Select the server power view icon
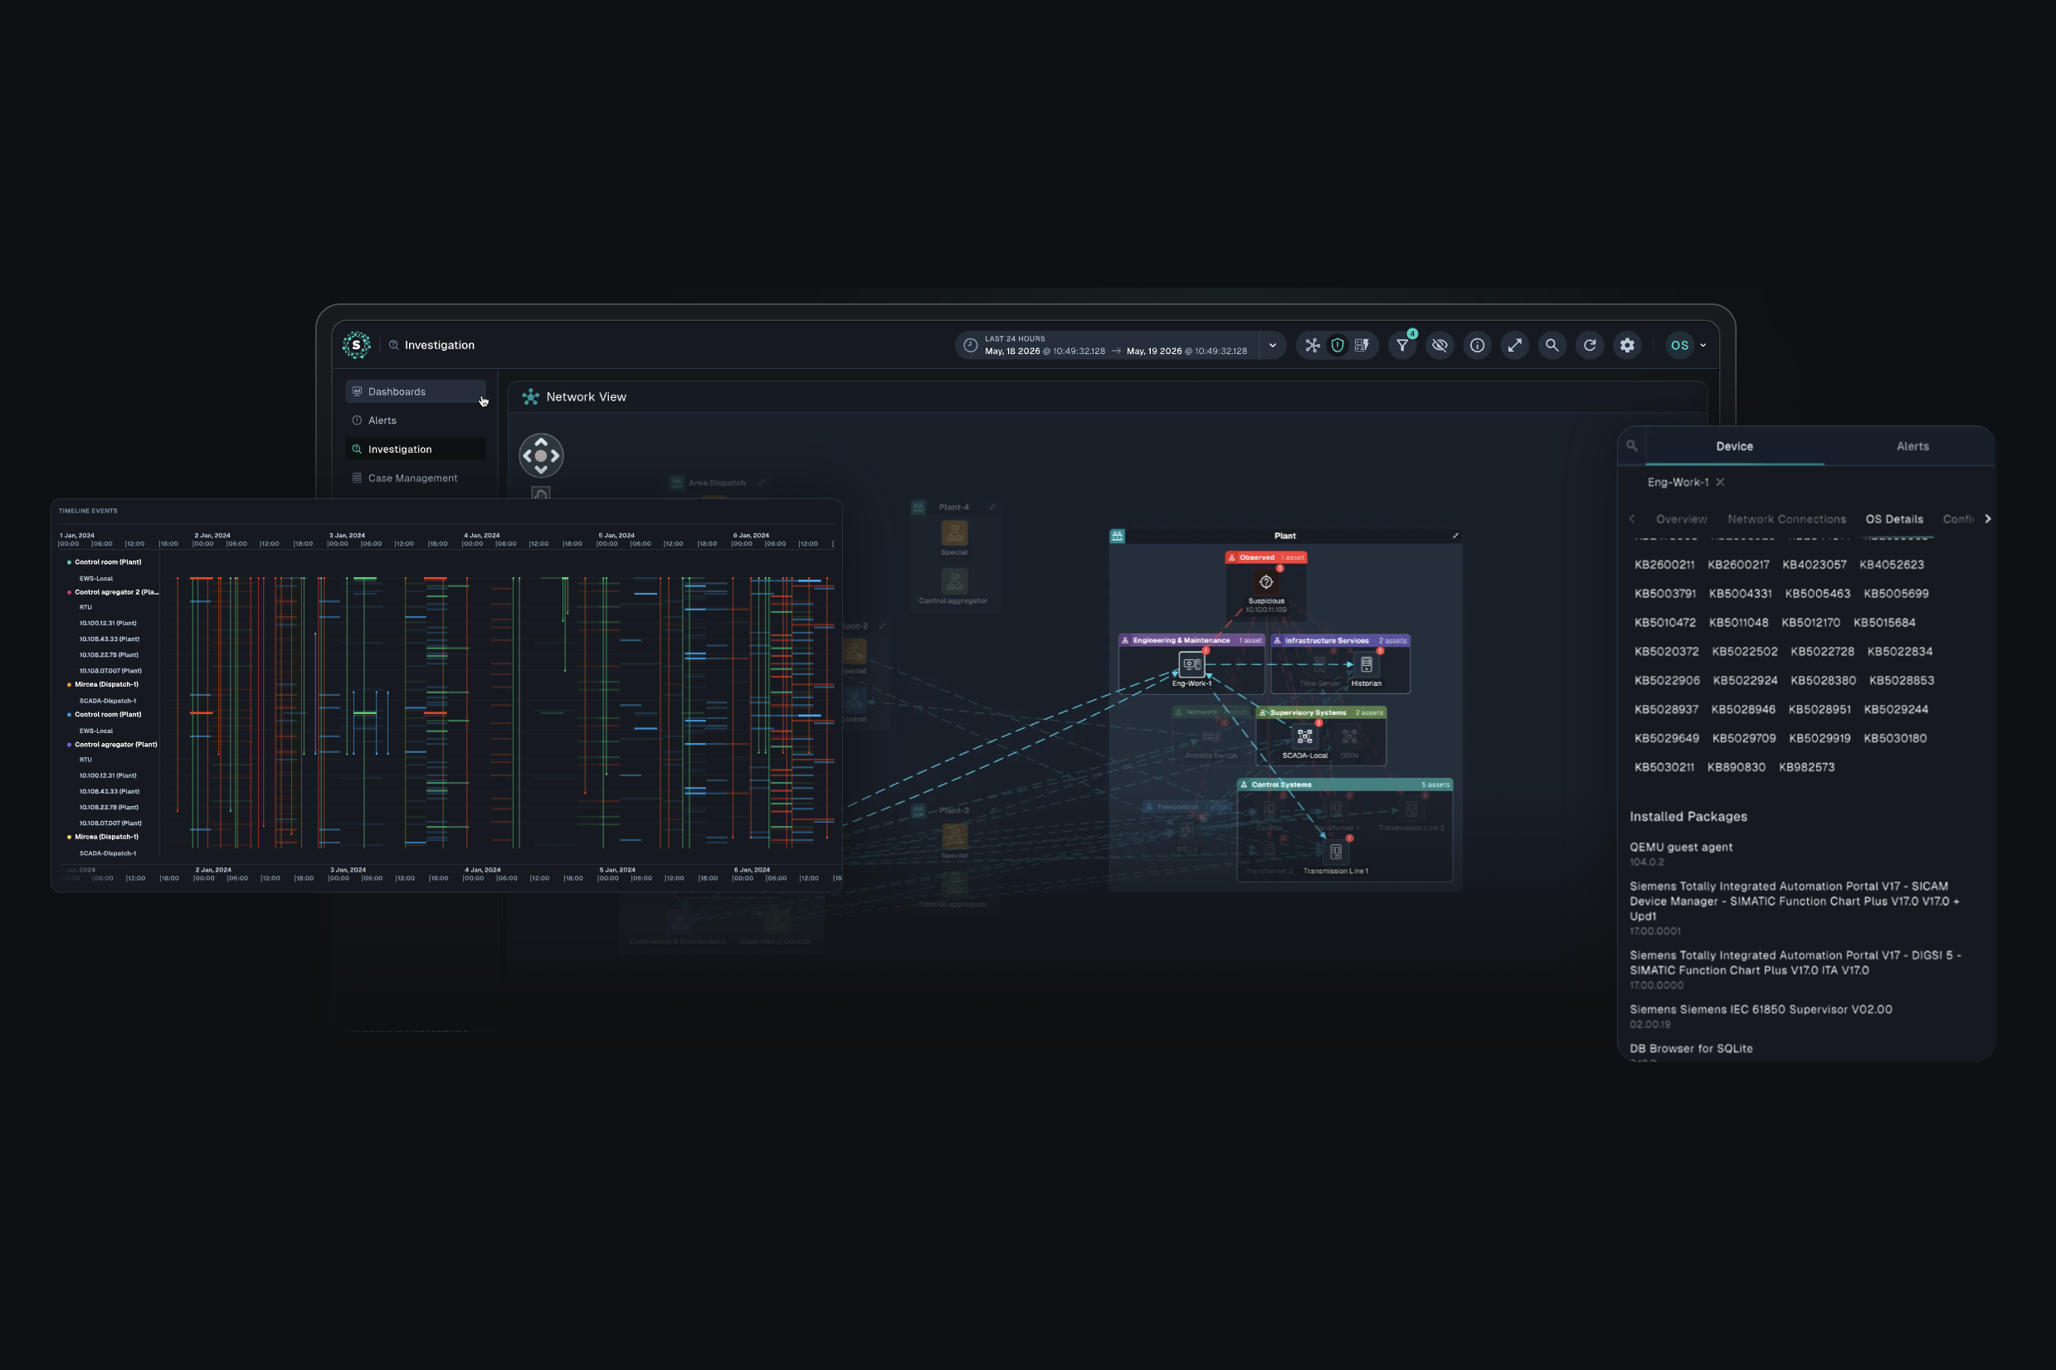The image size is (2056, 1370). 1361,345
